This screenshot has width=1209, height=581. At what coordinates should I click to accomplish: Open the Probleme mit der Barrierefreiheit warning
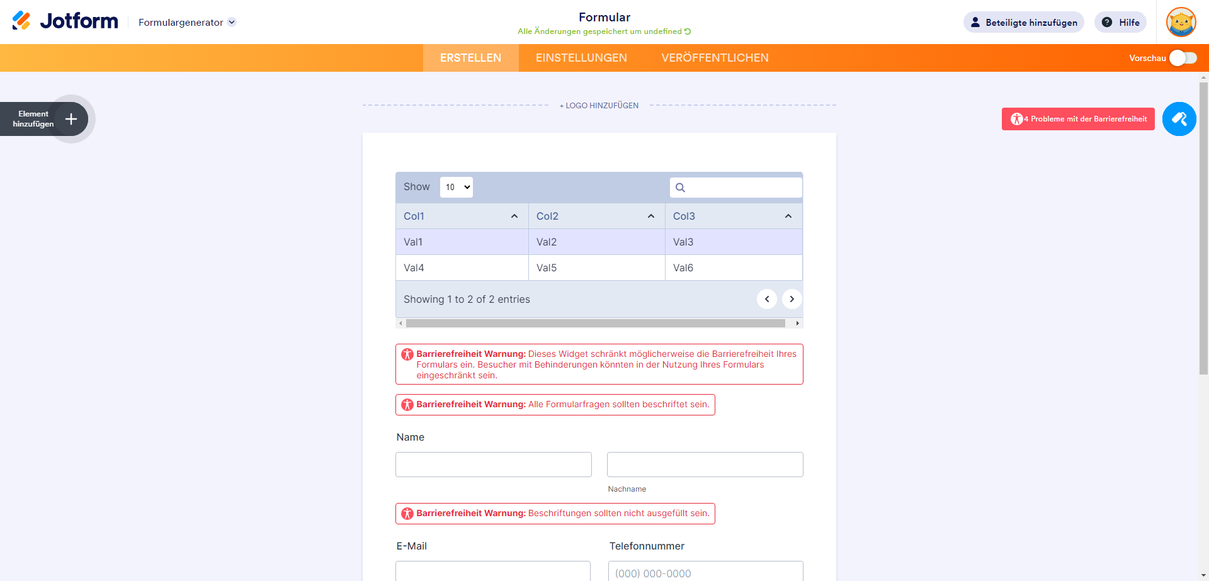click(x=1077, y=119)
